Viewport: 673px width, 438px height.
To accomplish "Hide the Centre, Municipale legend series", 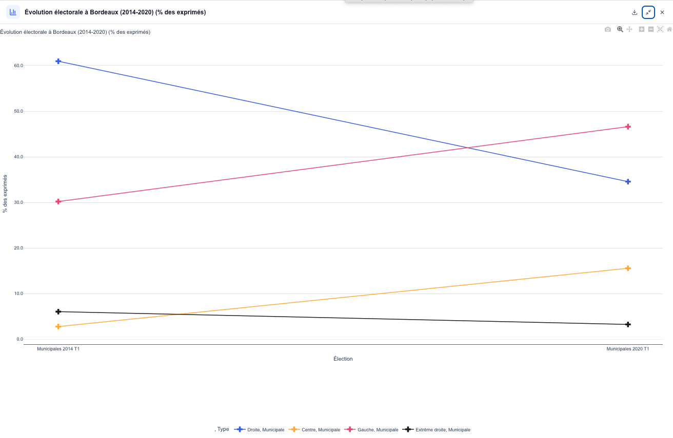I will (314, 429).
